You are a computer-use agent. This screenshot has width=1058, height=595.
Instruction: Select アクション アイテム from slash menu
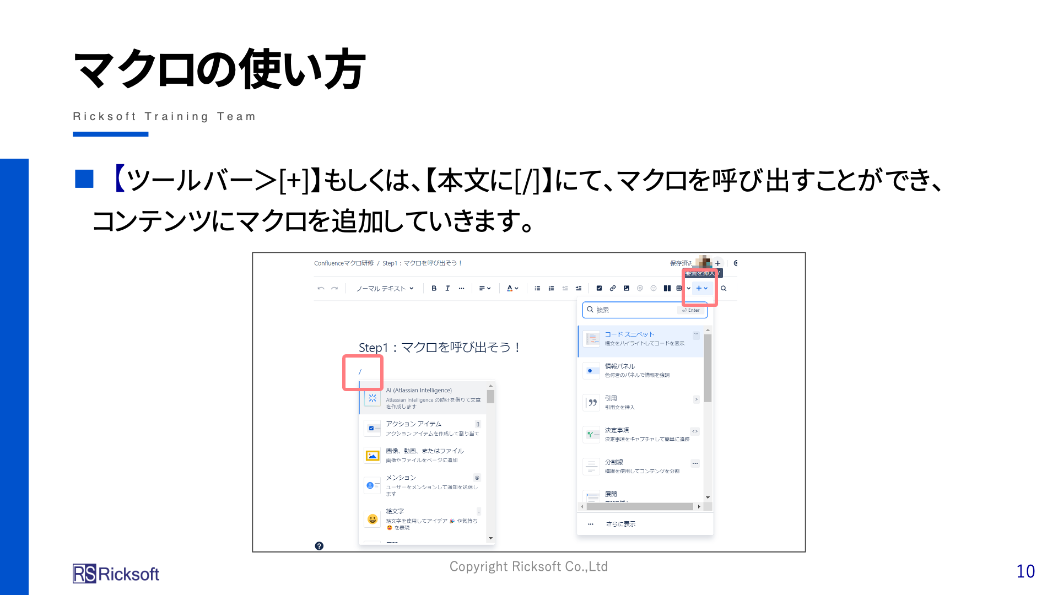coord(422,429)
